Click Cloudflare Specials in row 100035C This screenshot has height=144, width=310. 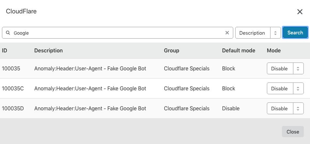[x=187, y=89]
